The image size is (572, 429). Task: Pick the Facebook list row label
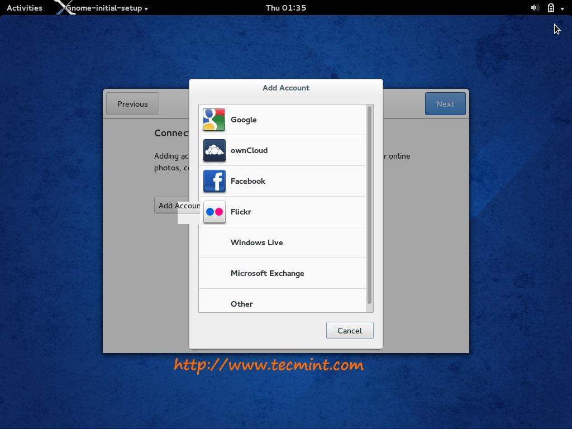coord(248,181)
